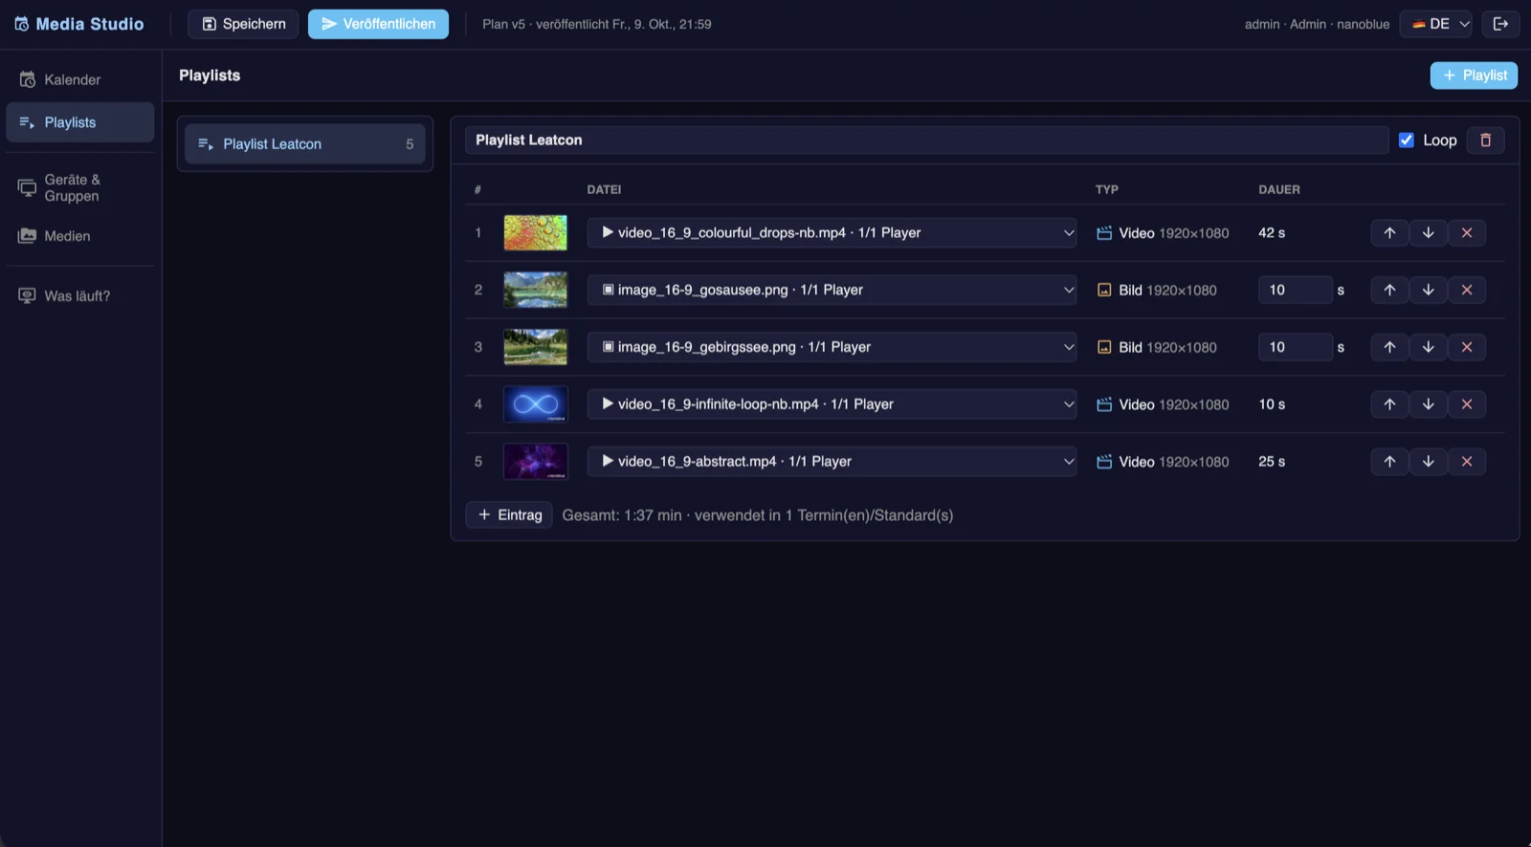
Task: Create a new playlist with + Playlist
Action: click(x=1474, y=76)
